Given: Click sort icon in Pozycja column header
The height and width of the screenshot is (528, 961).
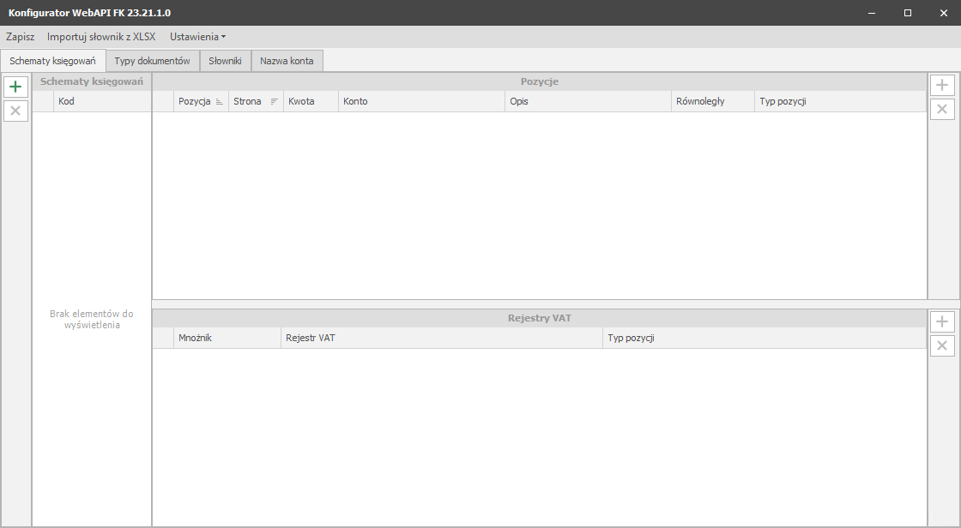Looking at the screenshot, I should click(220, 102).
